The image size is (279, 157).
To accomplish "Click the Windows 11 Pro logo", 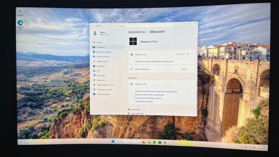I will 133,41.
